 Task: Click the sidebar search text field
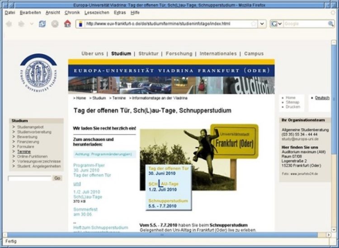click(x=30, y=178)
